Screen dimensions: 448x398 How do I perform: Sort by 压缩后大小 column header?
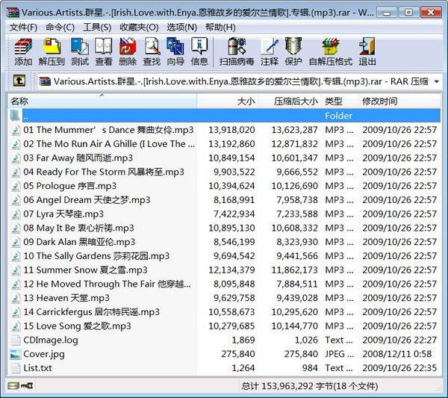(290, 101)
